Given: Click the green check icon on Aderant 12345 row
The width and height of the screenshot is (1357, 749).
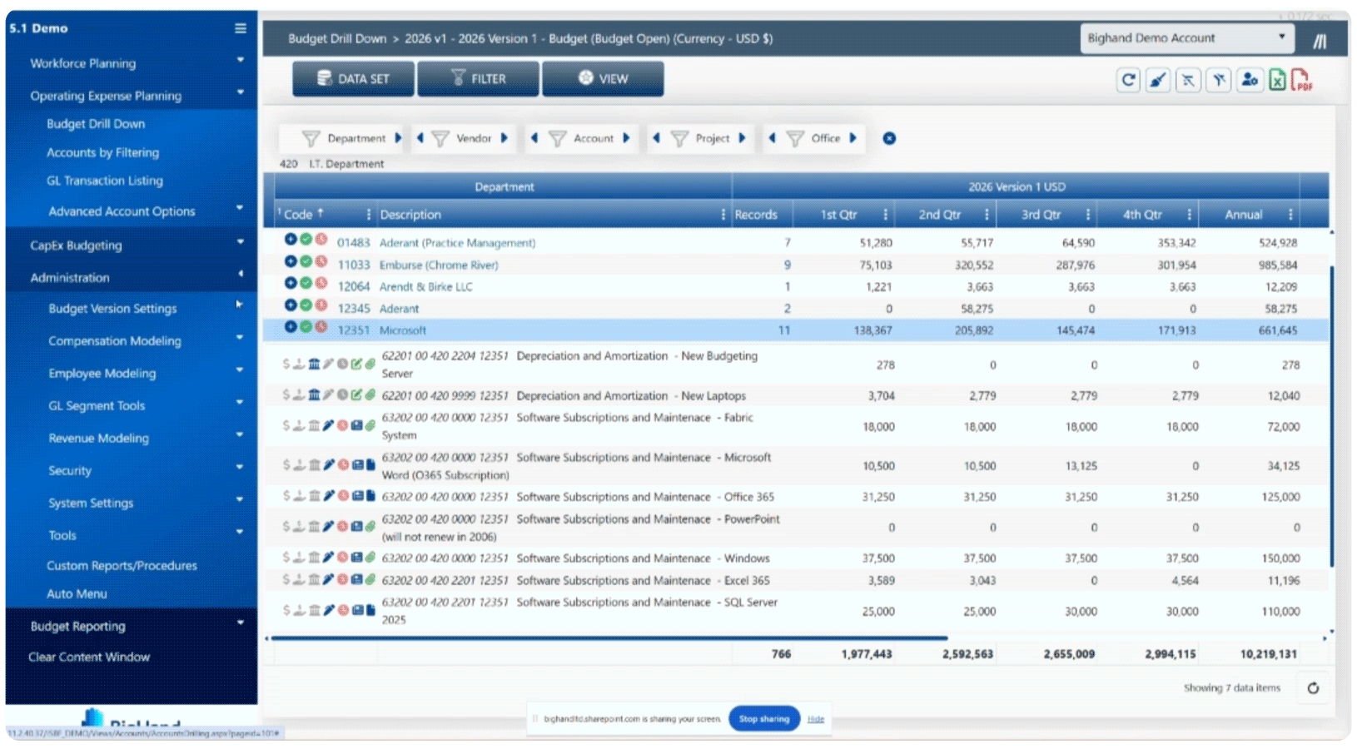Looking at the screenshot, I should pos(306,305).
